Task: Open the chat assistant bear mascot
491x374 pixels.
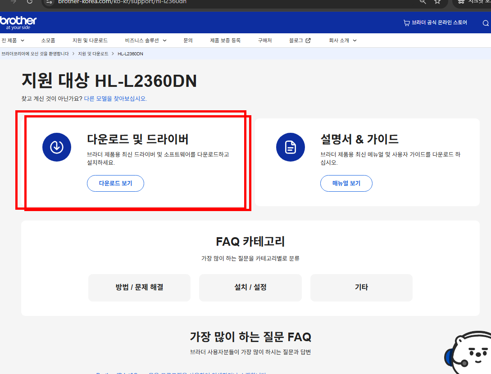Action: tap(468, 352)
